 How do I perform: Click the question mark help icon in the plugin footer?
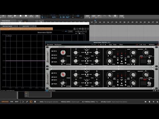click(158, 91)
